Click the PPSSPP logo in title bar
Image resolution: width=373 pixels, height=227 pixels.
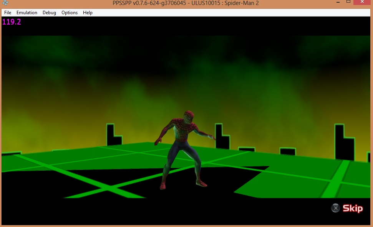click(5, 3)
